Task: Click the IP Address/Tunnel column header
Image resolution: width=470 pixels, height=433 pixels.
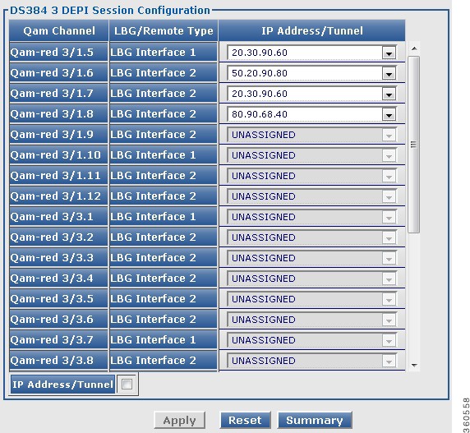Action: pos(312,30)
